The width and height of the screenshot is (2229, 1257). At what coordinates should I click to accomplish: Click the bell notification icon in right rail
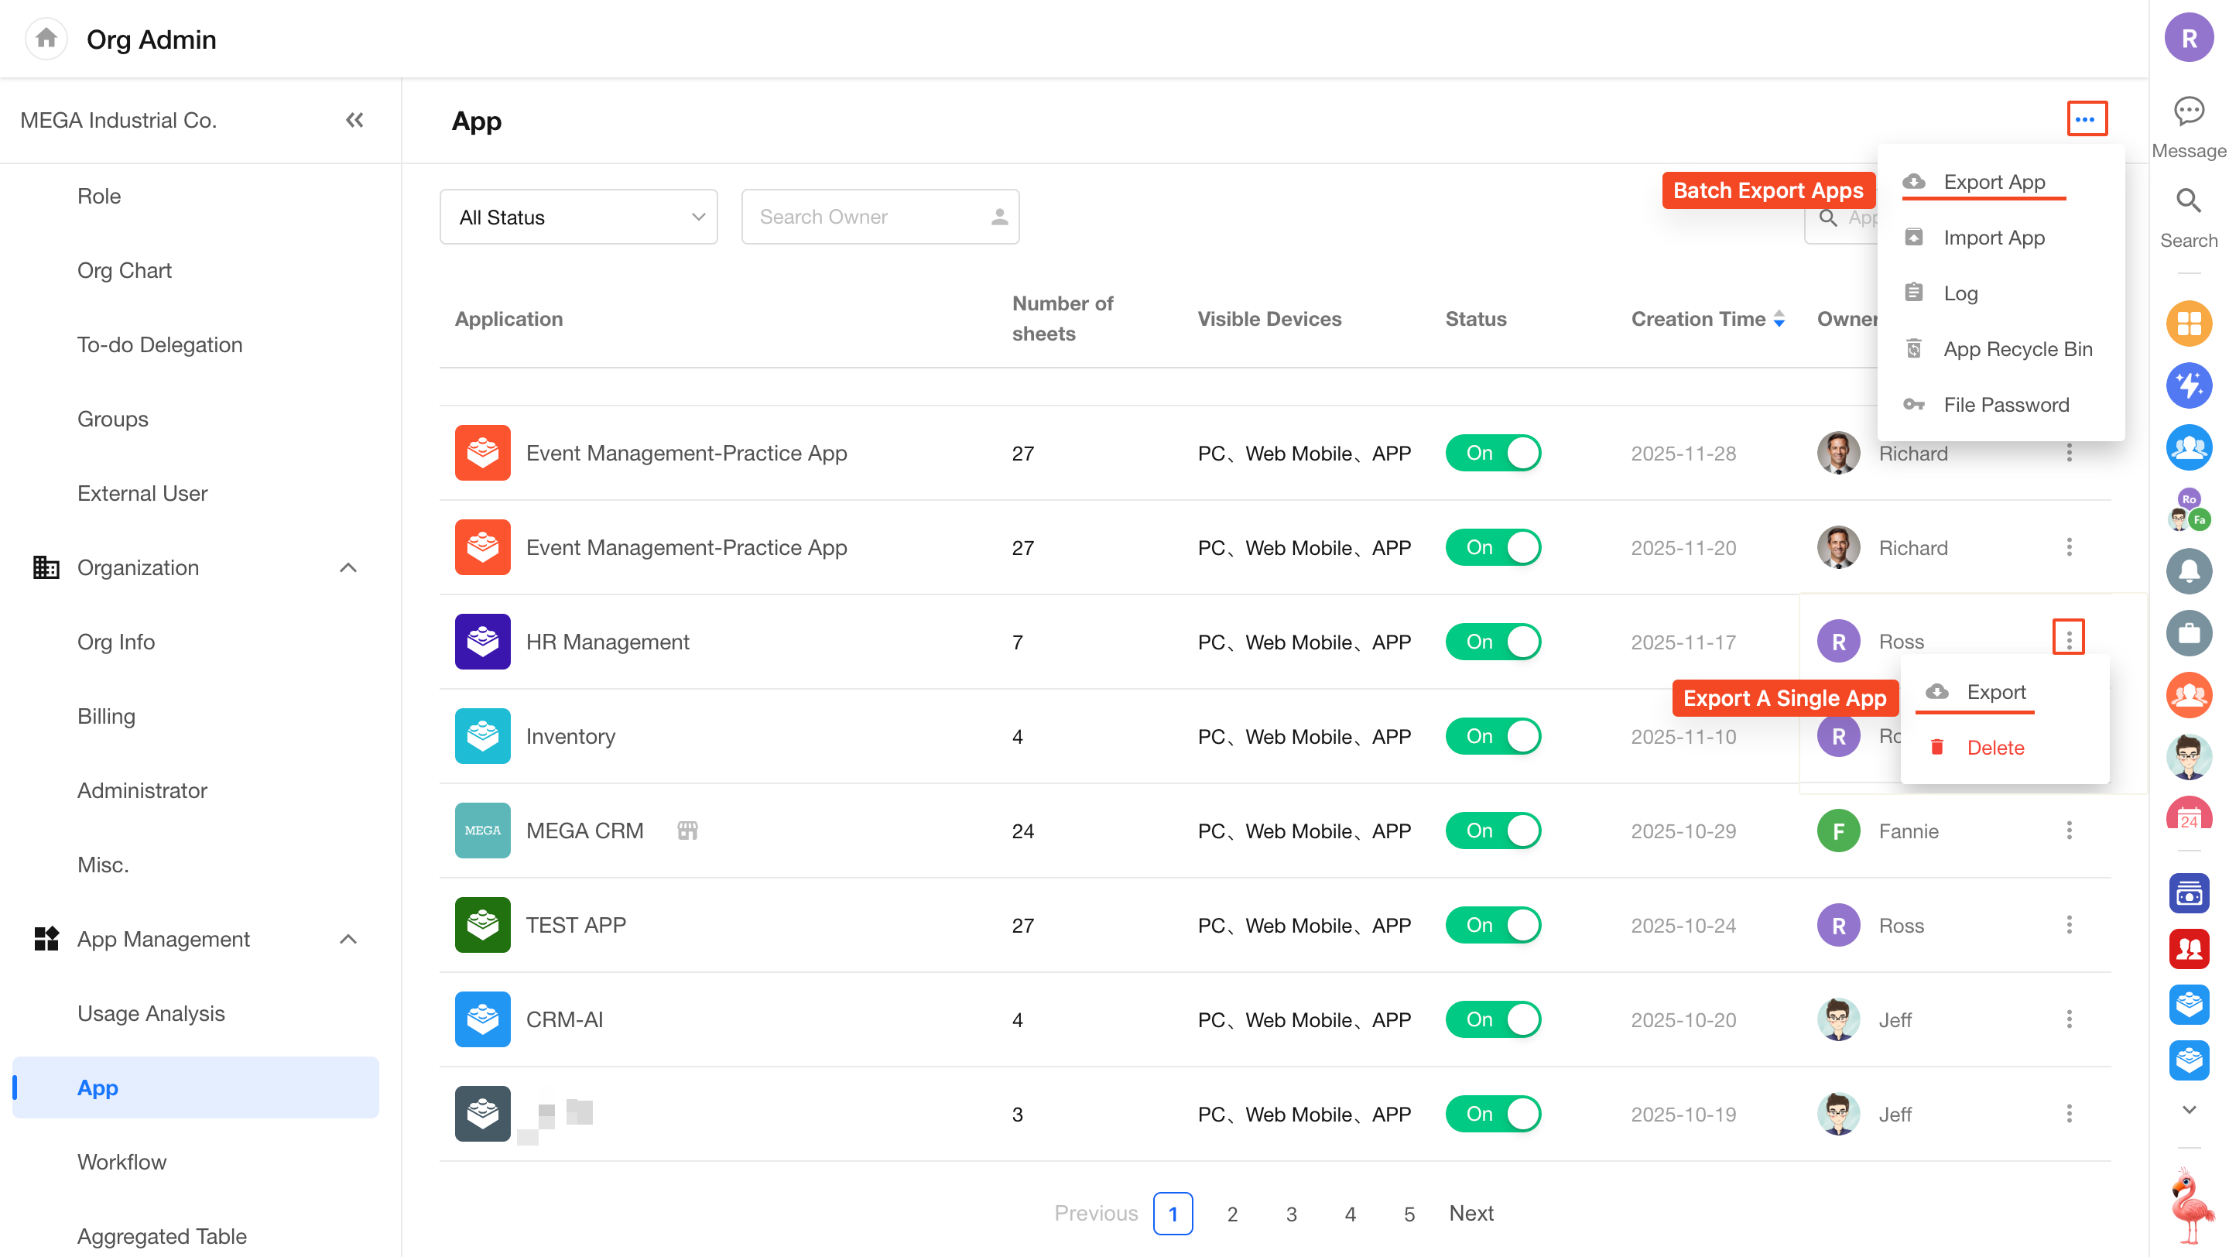[2188, 571]
